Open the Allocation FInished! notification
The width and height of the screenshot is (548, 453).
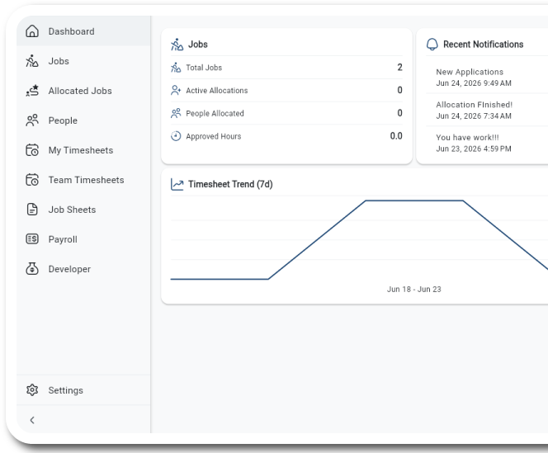pyautogui.click(x=487, y=110)
